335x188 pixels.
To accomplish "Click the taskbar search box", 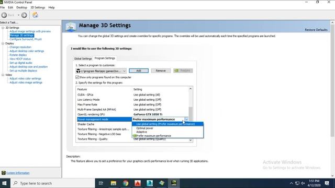I will pos(52,183).
